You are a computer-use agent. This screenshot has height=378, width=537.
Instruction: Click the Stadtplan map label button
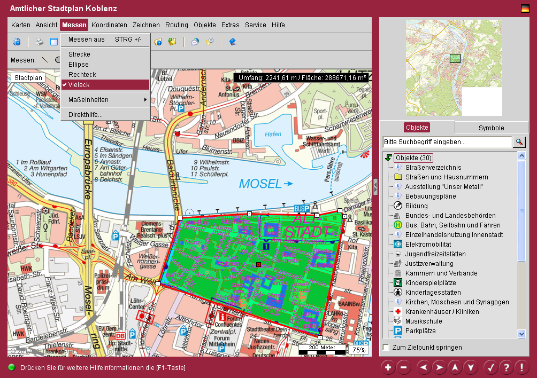click(x=28, y=78)
